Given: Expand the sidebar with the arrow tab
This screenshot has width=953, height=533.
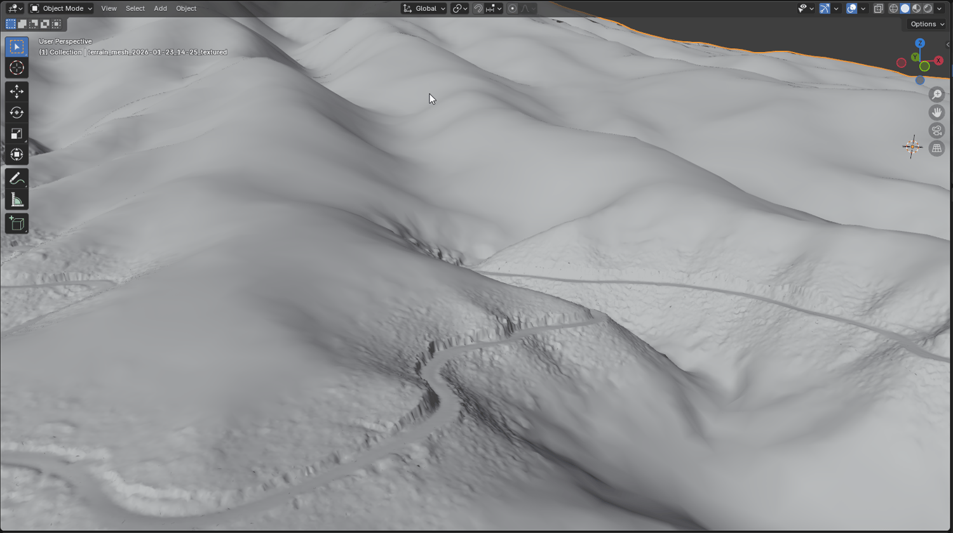Looking at the screenshot, I should (x=948, y=44).
